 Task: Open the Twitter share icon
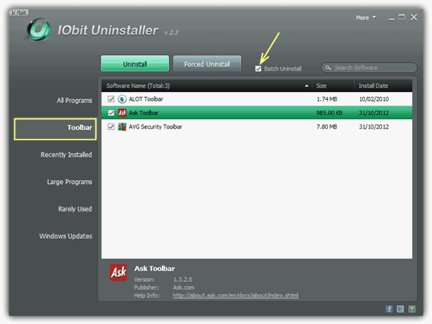pos(401,309)
